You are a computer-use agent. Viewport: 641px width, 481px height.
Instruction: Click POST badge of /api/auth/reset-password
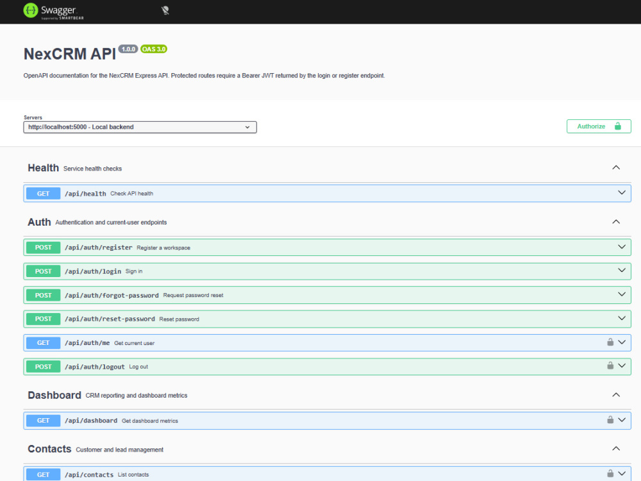pos(44,319)
